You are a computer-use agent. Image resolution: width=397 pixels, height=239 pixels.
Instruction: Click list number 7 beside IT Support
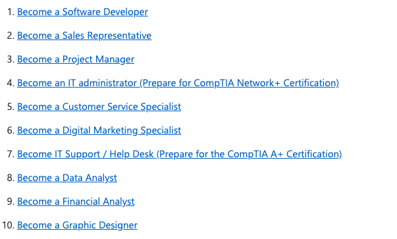(x=11, y=154)
